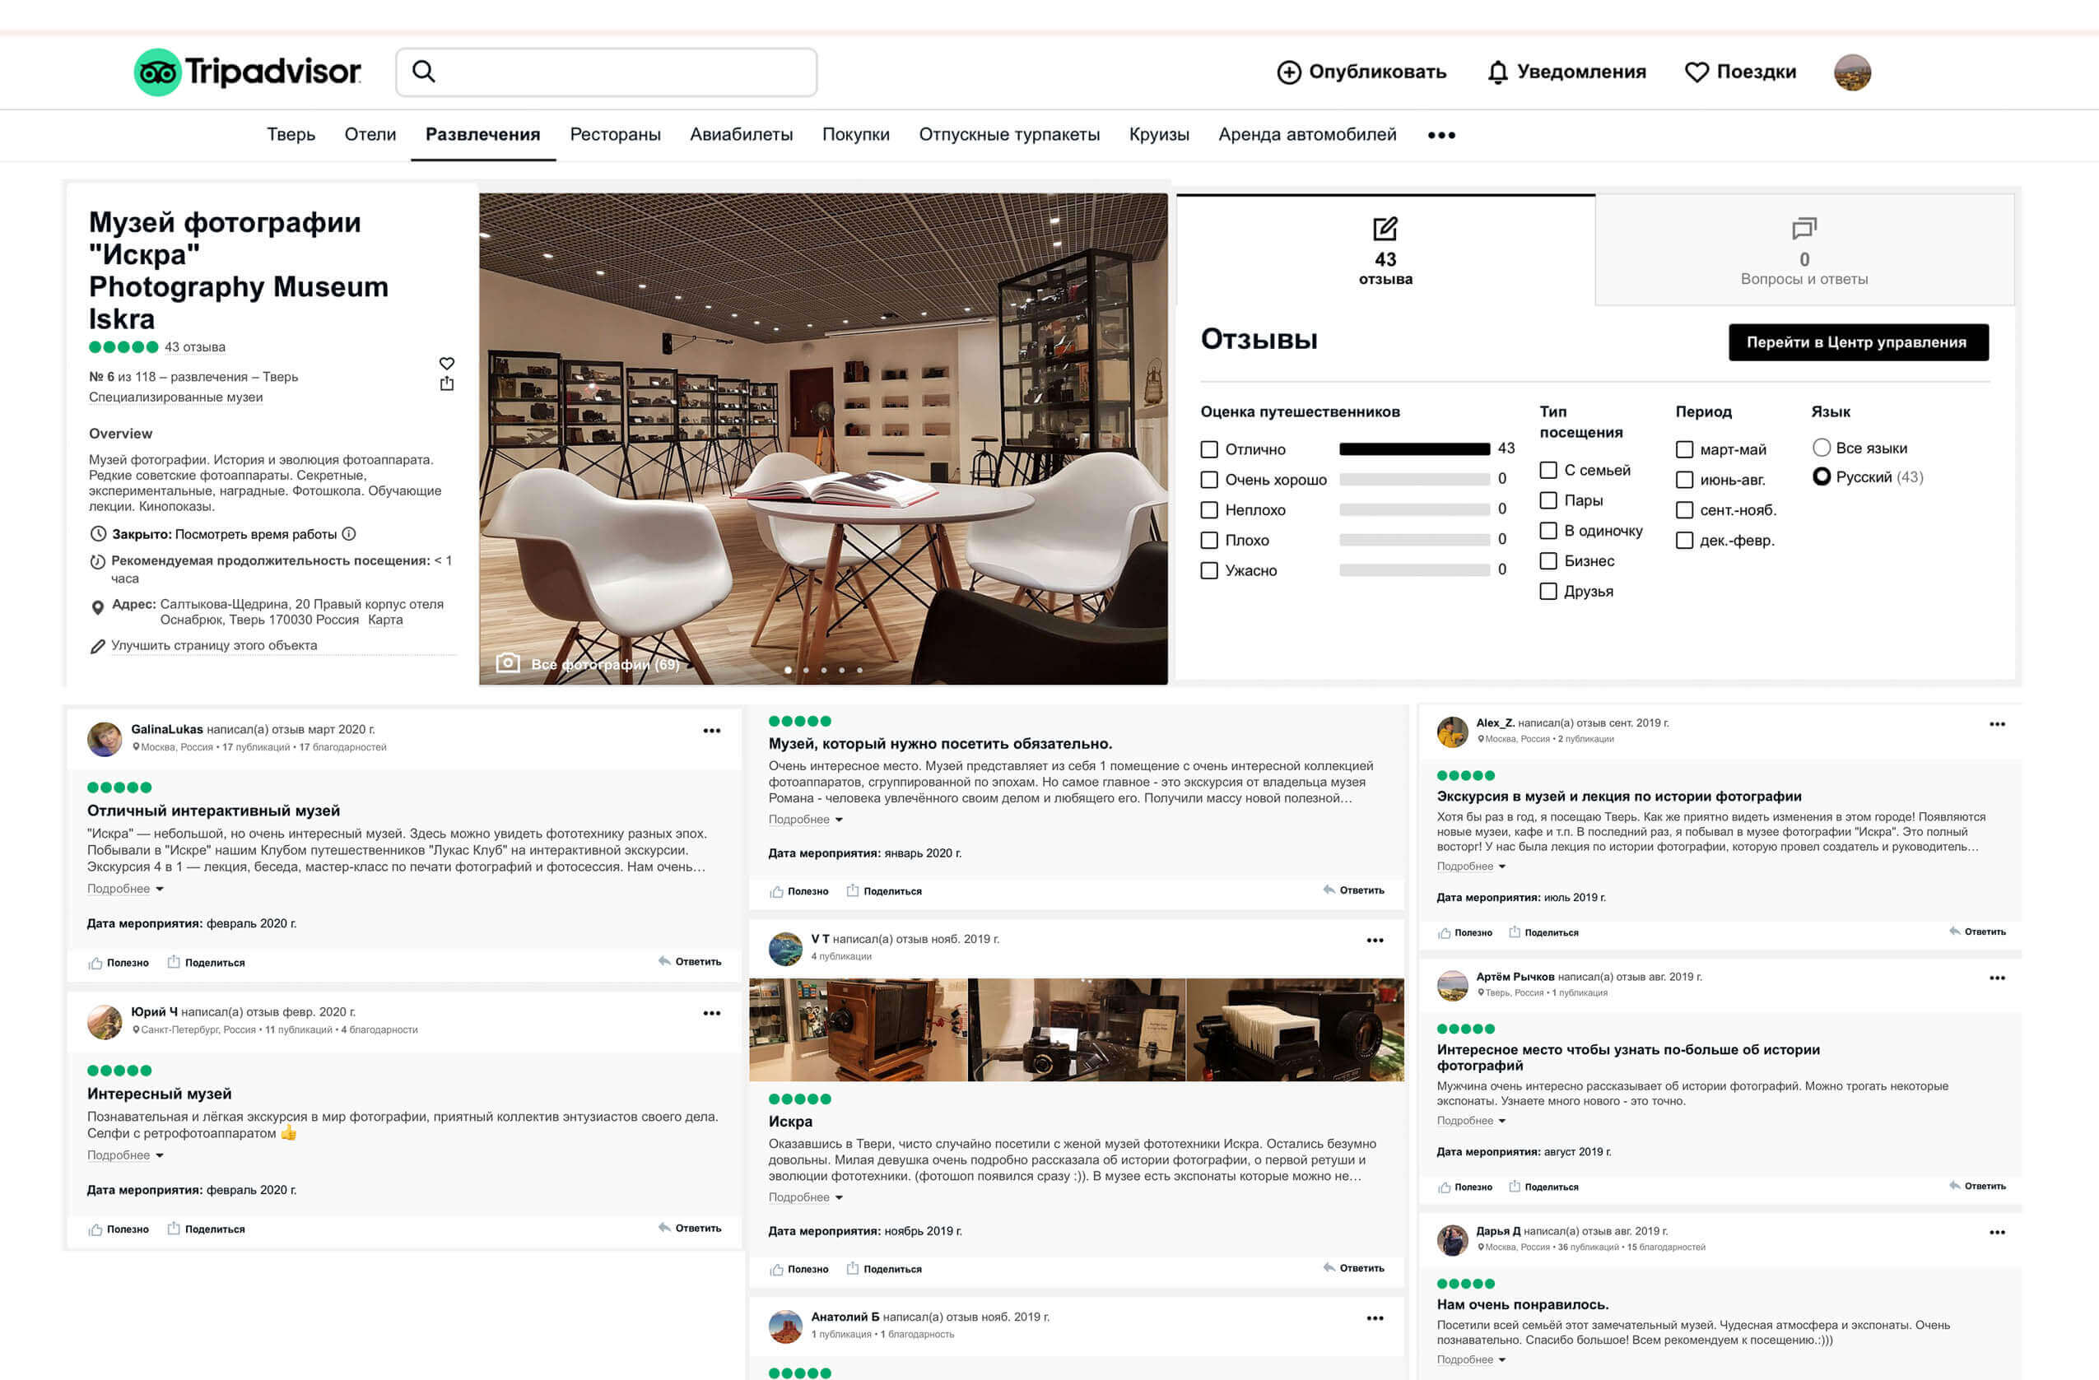
Task: Select the Все языки radio option
Action: (x=1821, y=447)
